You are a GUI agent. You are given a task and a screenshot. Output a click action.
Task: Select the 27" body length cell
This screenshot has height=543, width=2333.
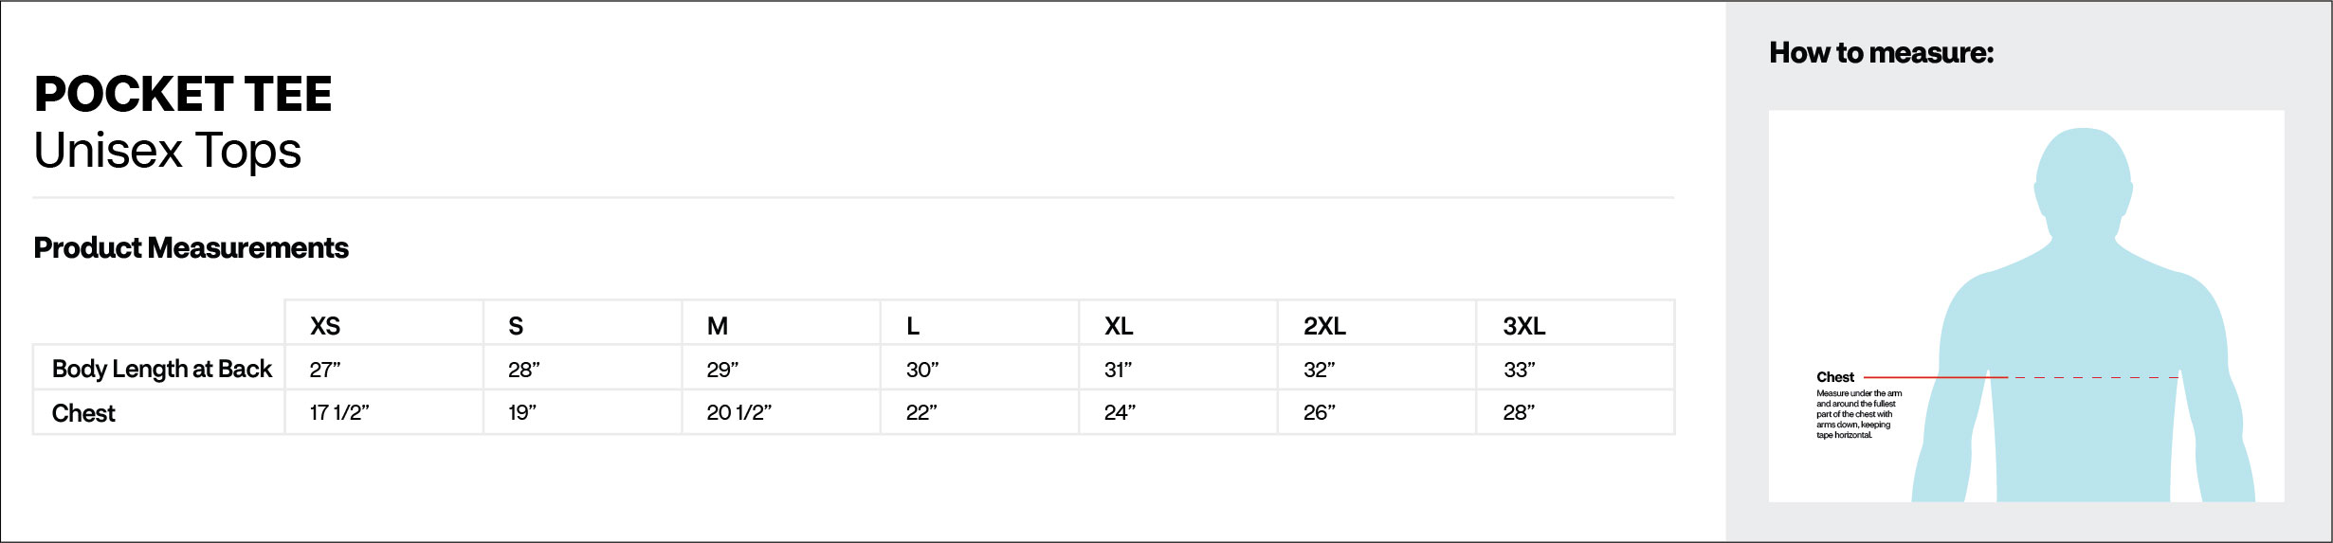point(325,370)
